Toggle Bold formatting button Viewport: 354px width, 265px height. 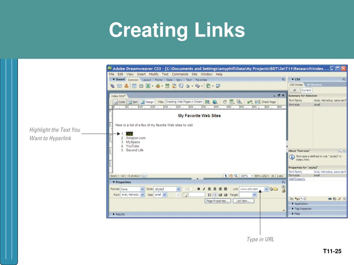pyautogui.click(x=198, y=189)
